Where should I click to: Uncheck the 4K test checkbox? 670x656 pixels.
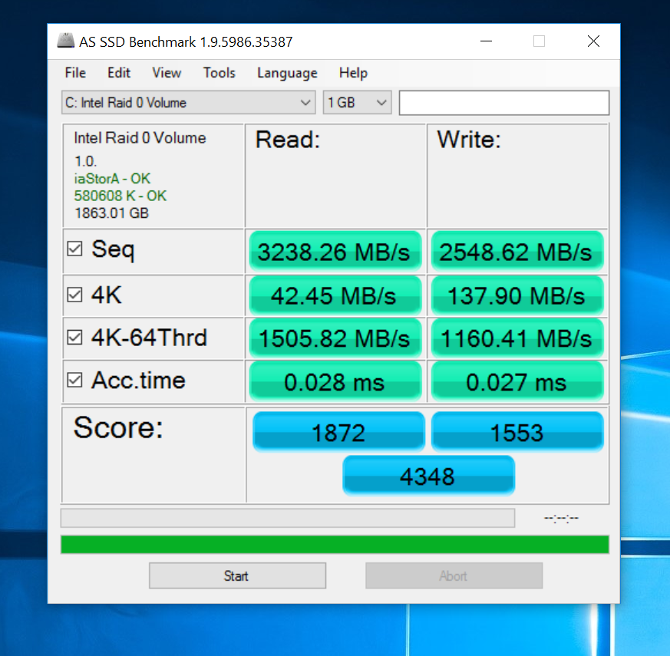point(74,295)
